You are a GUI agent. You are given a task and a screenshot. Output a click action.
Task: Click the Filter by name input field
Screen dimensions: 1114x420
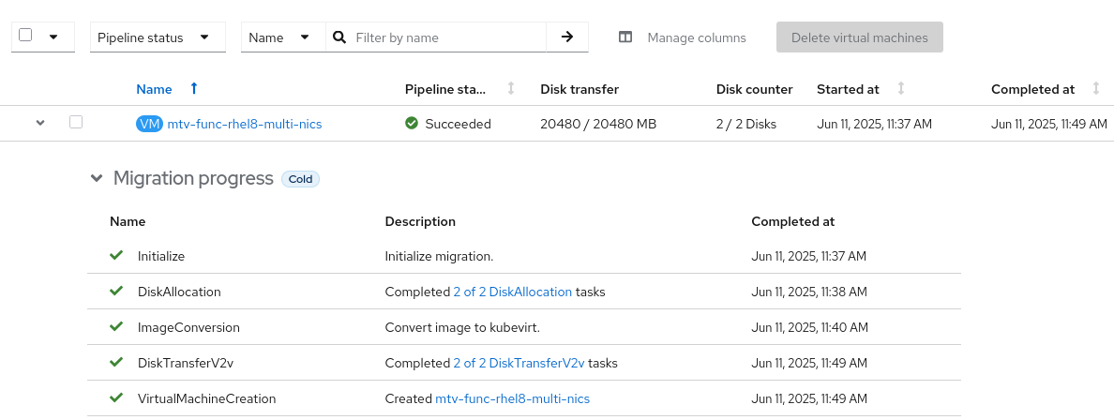[x=447, y=37]
